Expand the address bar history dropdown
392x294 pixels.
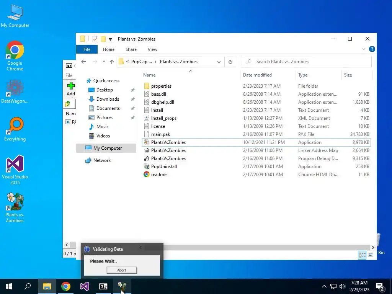[219, 62]
